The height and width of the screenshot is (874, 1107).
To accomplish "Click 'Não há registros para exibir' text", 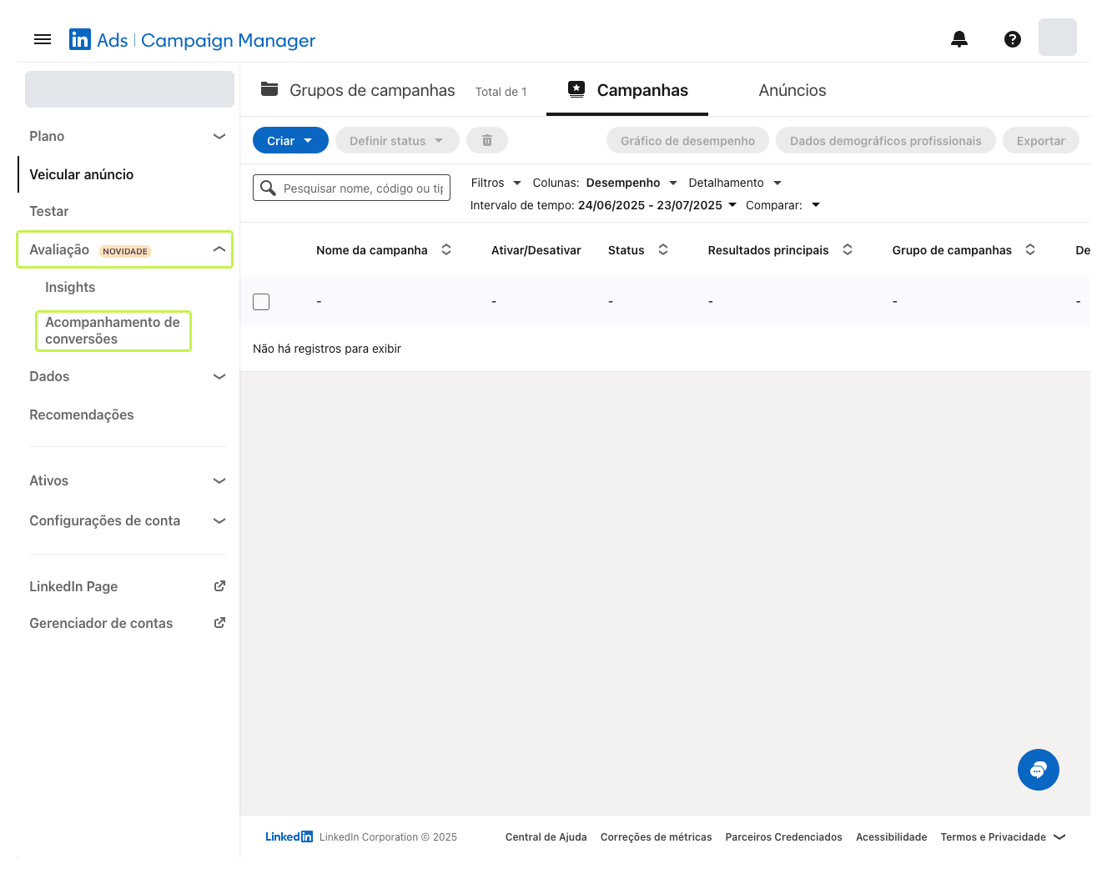I will [x=327, y=349].
